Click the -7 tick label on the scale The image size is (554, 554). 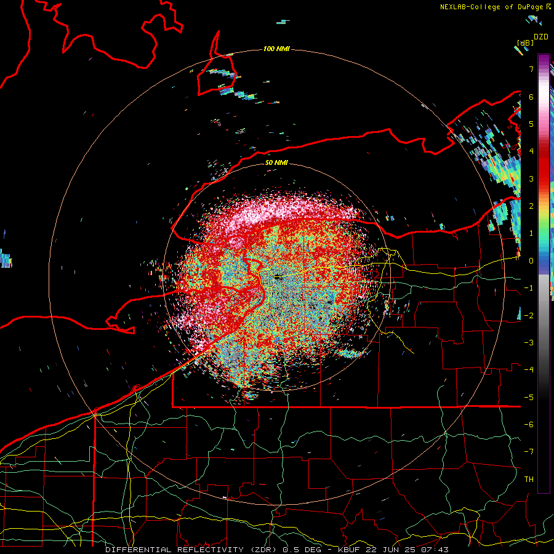click(x=529, y=452)
